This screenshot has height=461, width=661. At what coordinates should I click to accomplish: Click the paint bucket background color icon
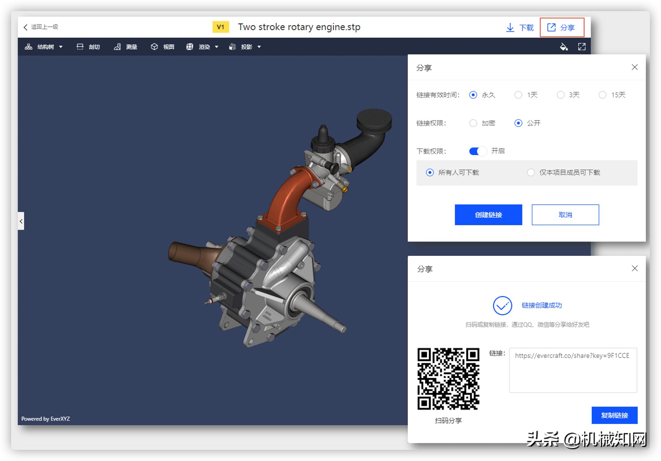564,47
